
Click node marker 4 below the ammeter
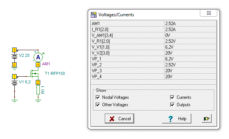coord(38,65)
